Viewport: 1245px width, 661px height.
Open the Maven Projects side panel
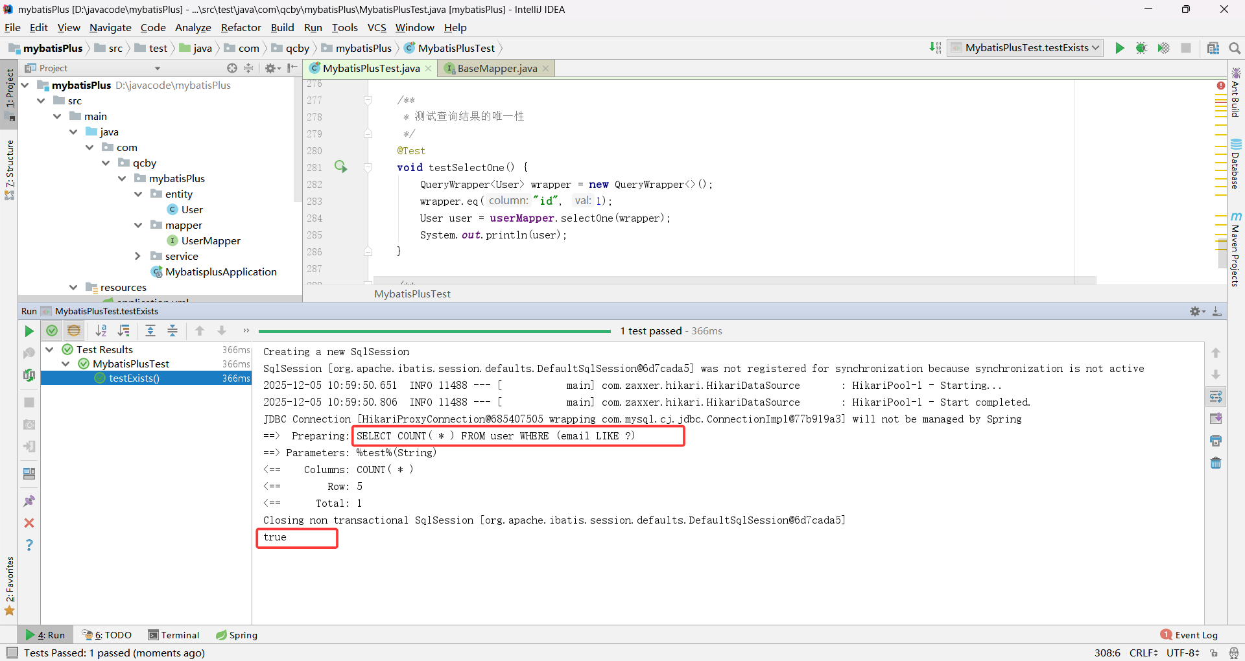point(1236,249)
